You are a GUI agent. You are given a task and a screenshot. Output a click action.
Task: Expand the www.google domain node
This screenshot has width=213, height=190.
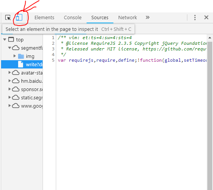(x=9, y=106)
